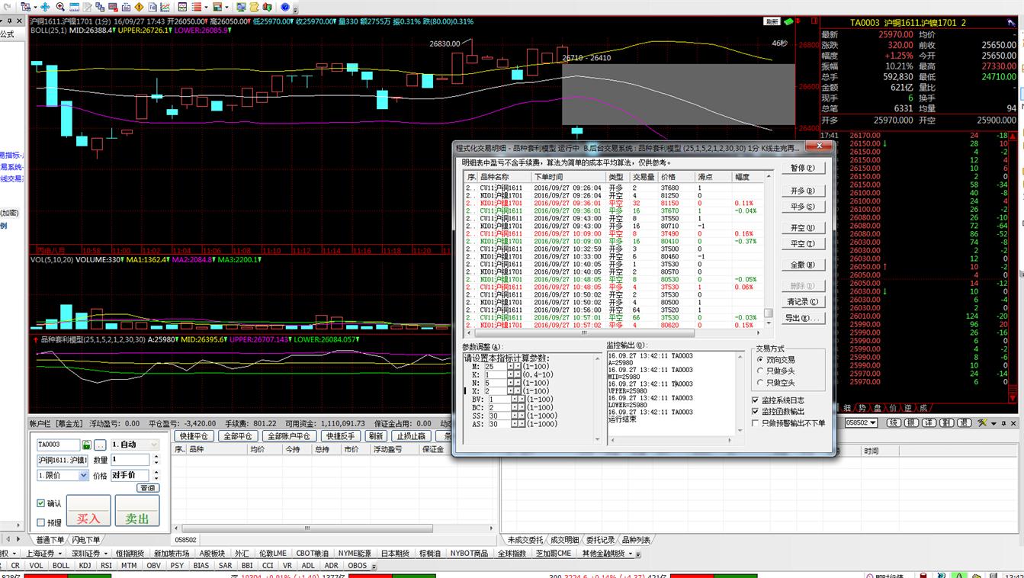1024x578 pixels.
Task: Enable 只做预警输出不下单 checkbox
Action: click(x=756, y=422)
